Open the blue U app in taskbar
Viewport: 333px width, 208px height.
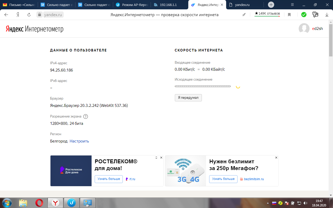(x=72, y=203)
